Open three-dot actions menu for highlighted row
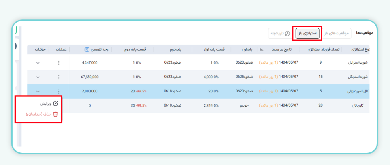Viewport: 390px width, 165px height. tap(59, 92)
